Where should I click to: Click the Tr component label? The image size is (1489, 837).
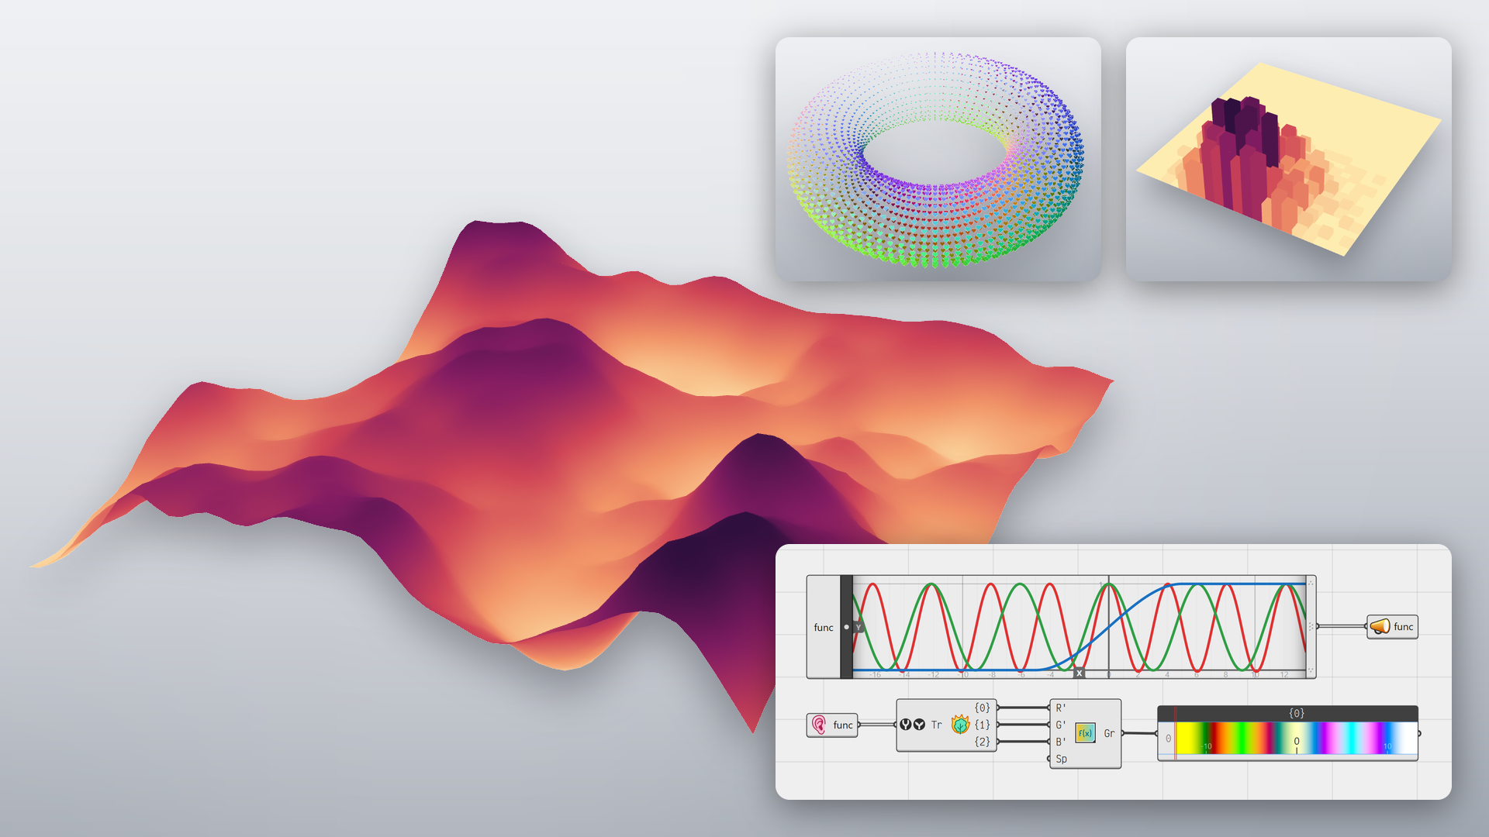click(937, 725)
